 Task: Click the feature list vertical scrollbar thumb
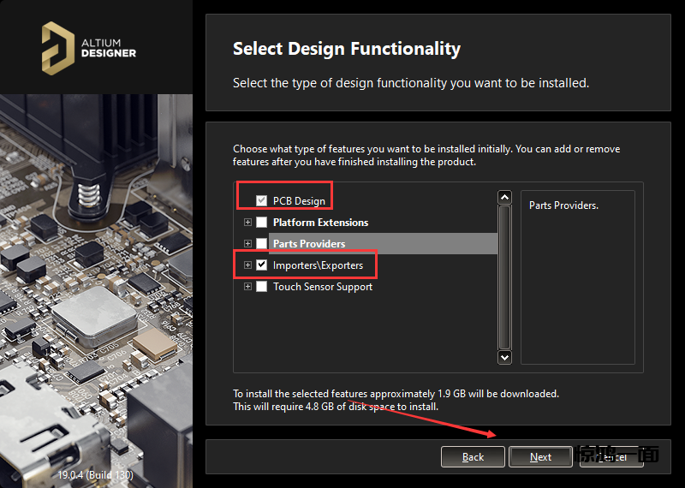[504, 274]
